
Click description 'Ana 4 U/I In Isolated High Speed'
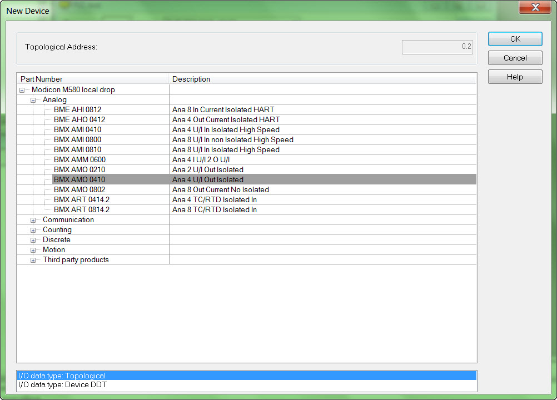click(226, 129)
